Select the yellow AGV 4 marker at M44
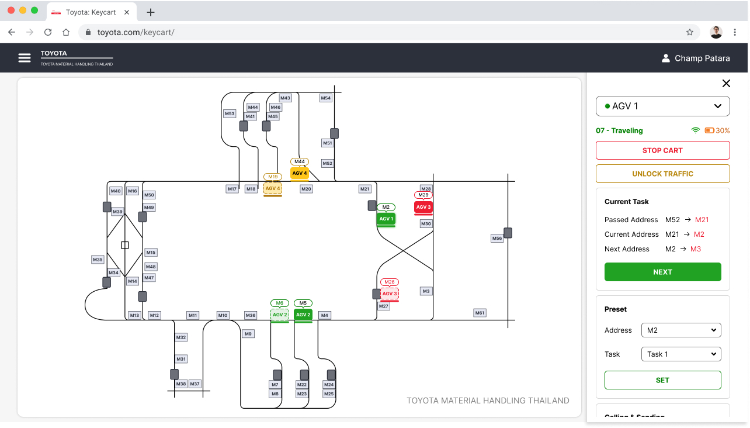750x428 pixels. point(300,173)
